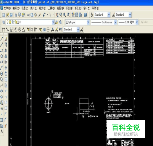Start the Multiline Text tool
The image size is (153, 146).
tap(2, 132)
